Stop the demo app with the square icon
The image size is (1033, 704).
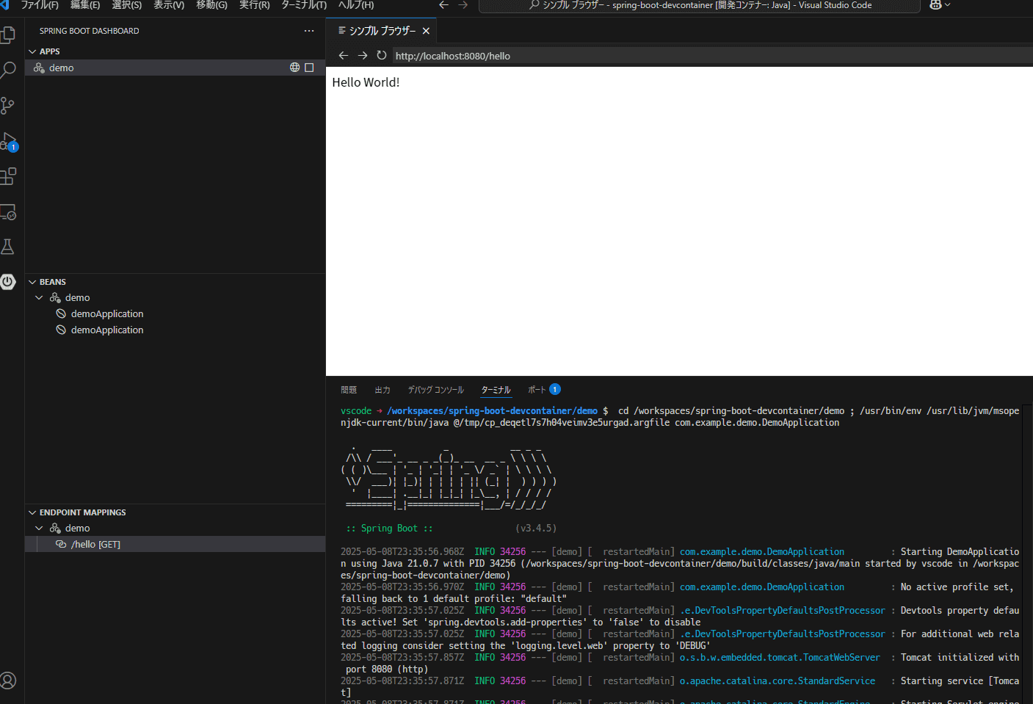pos(308,67)
